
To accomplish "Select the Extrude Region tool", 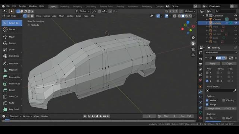I will 12,77.
